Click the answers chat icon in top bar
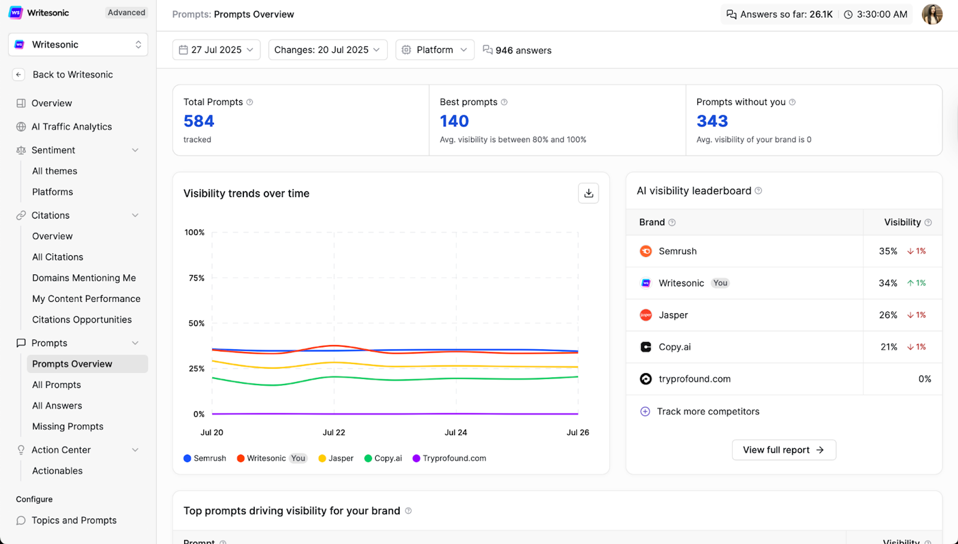This screenshot has height=544, width=958. tap(731, 14)
